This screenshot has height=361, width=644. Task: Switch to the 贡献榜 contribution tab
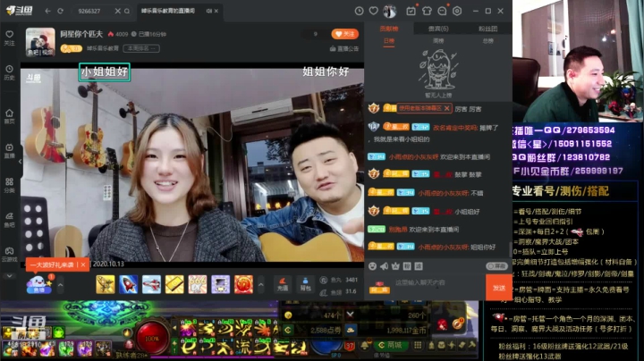click(x=389, y=29)
